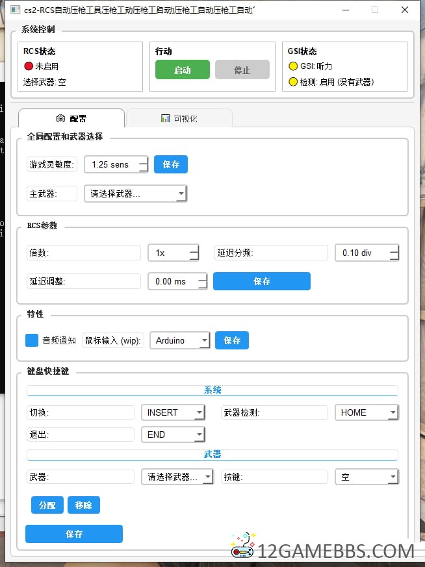This screenshot has height=567, width=425.
Task: Toggle the 音频通知 checkbox
Action: click(32, 340)
